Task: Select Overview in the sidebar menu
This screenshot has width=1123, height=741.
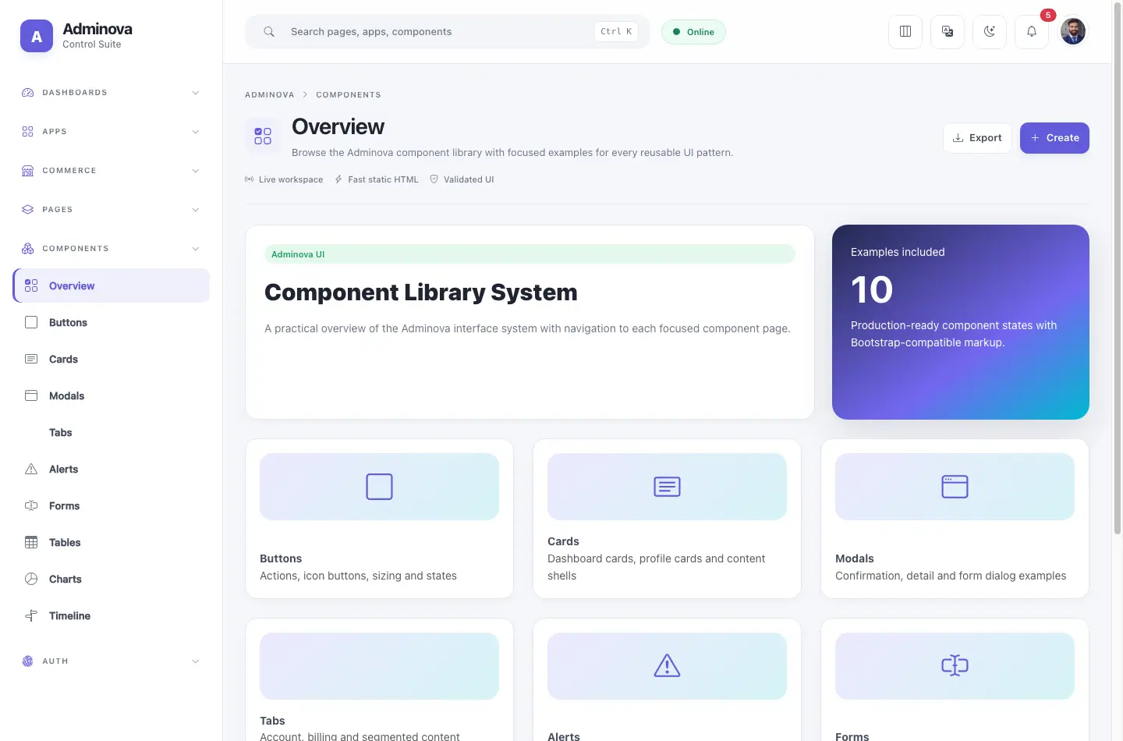Action: [x=112, y=285]
